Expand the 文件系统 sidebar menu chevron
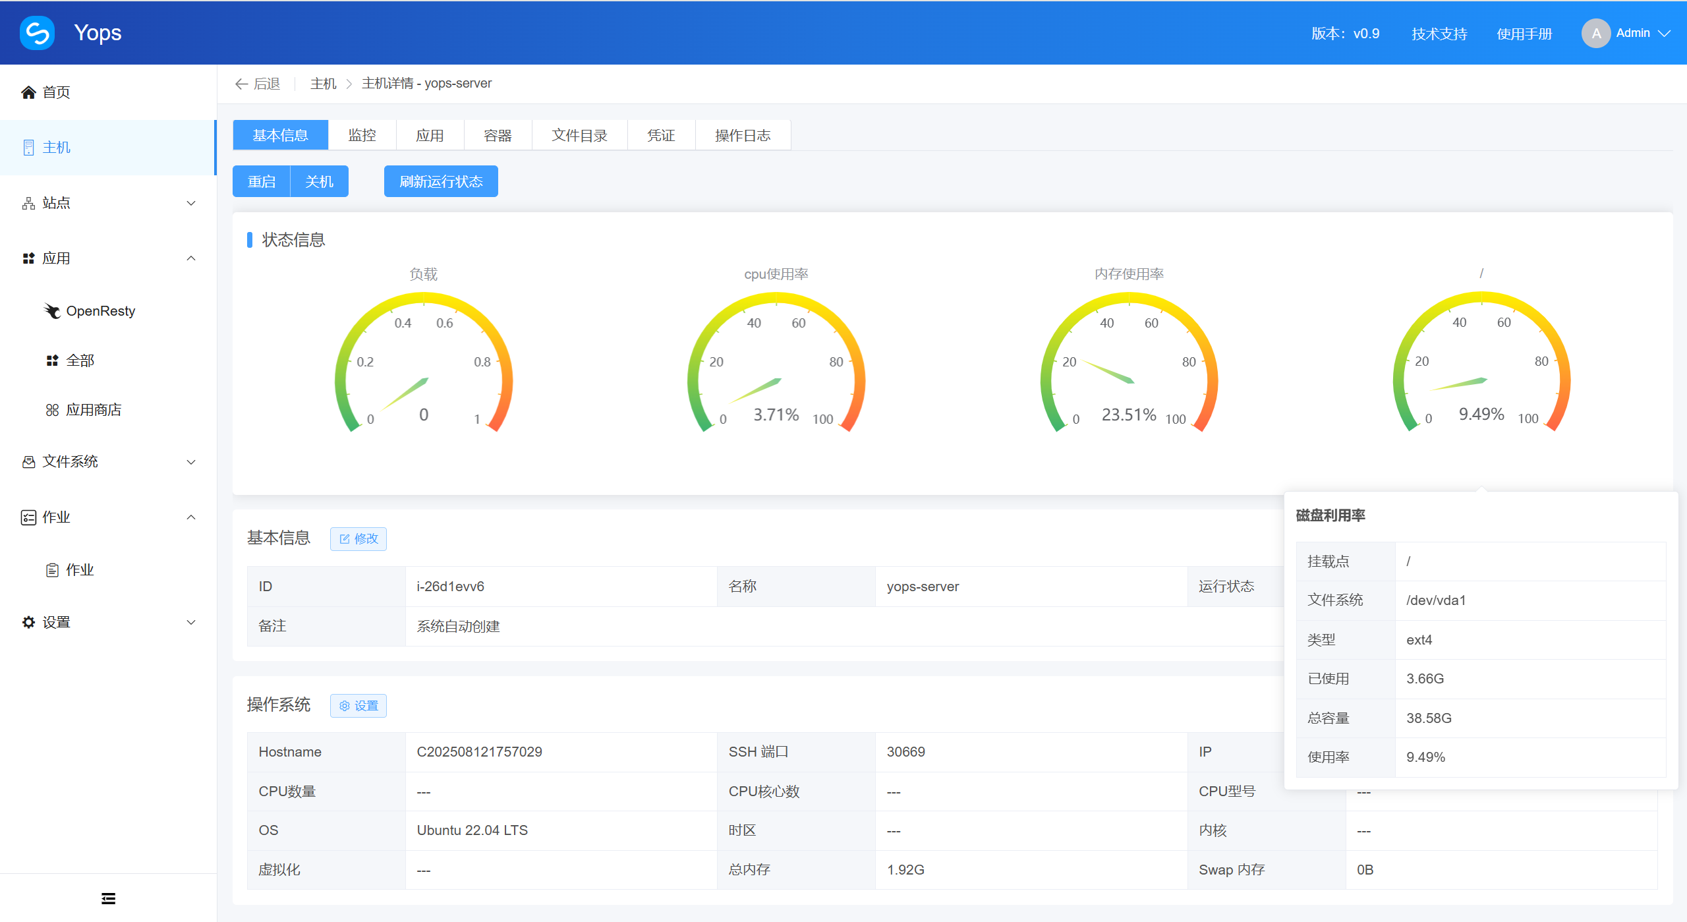Viewport: 1687px width, 922px height. pos(191,462)
